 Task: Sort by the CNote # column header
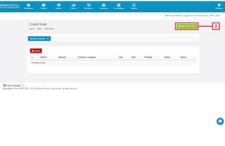click(43, 57)
